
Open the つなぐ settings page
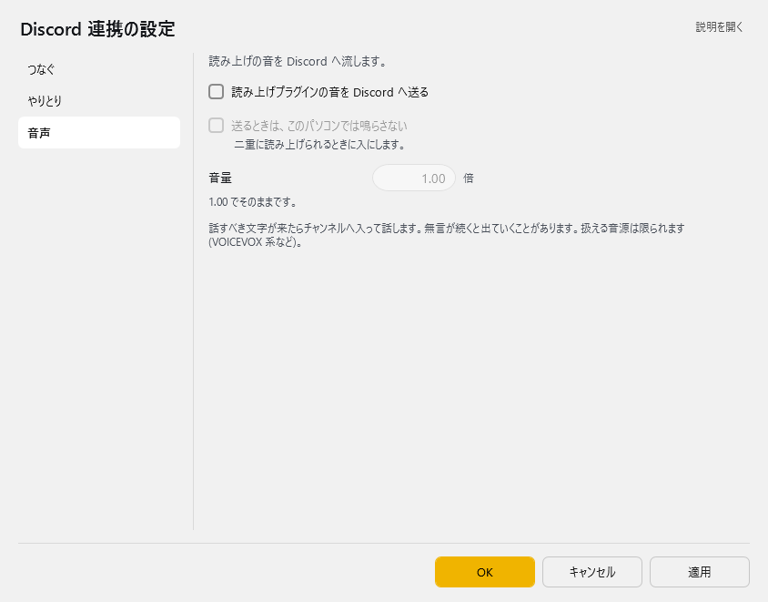coord(99,69)
